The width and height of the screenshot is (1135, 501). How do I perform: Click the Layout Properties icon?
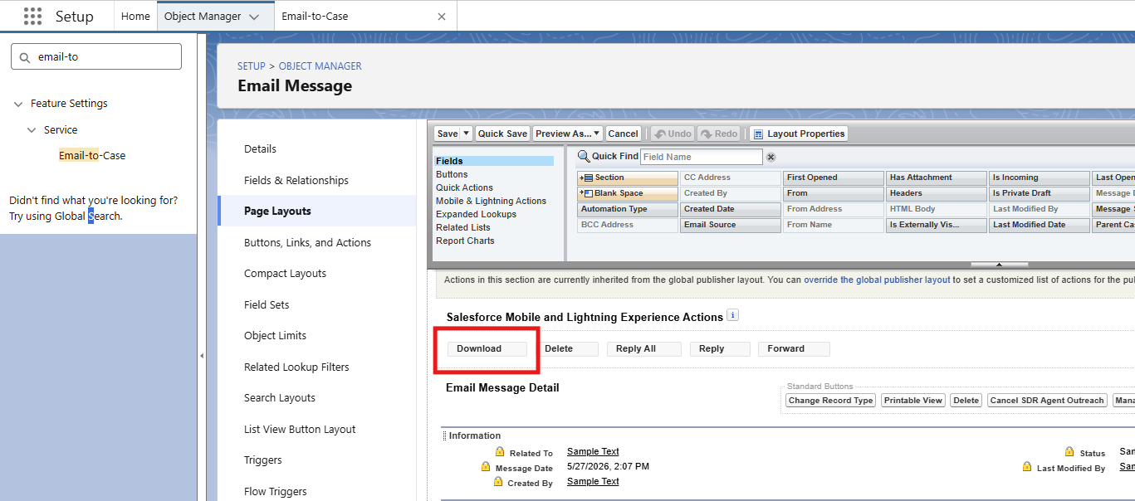[x=757, y=134]
